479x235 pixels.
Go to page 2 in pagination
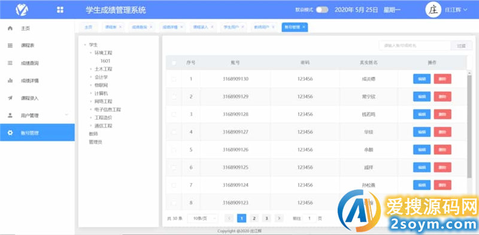(x=254, y=218)
